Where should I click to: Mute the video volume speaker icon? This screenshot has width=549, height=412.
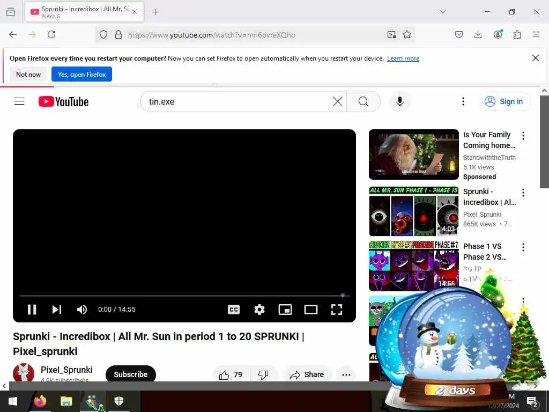click(x=82, y=310)
